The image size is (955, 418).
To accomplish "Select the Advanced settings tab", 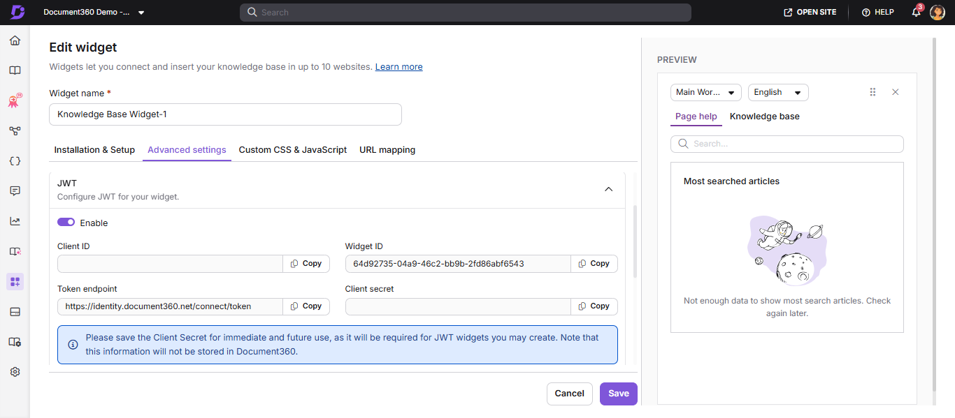I will tap(187, 149).
